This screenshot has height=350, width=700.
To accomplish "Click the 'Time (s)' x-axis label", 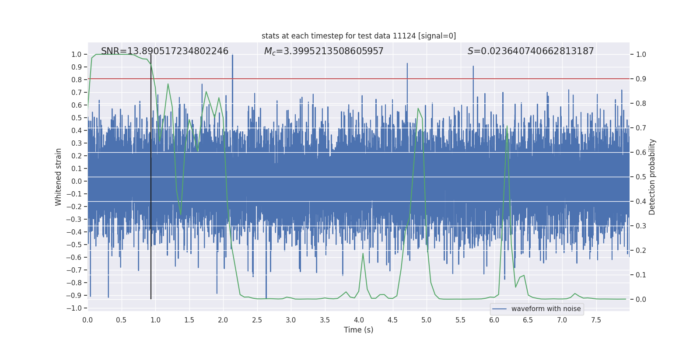I will [x=358, y=330].
